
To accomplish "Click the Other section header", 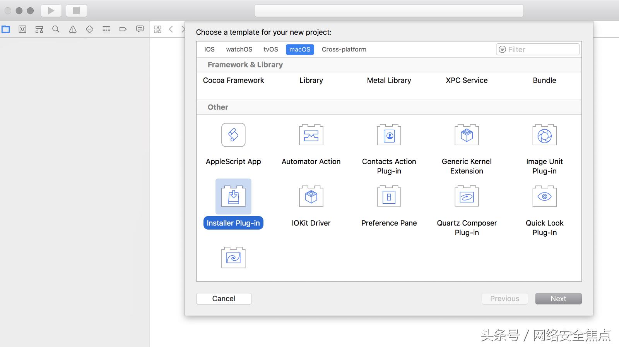I will [218, 107].
